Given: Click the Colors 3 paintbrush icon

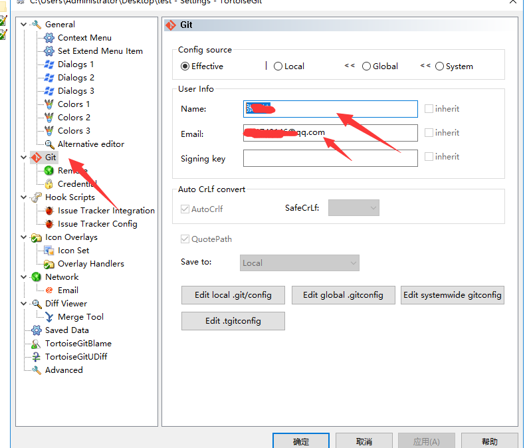Looking at the screenshot, I should pos(49,131).
